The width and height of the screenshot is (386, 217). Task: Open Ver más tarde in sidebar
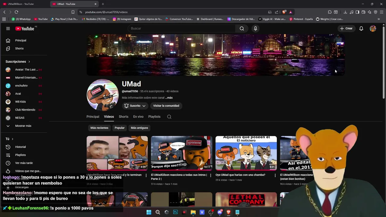coord(24,163)
